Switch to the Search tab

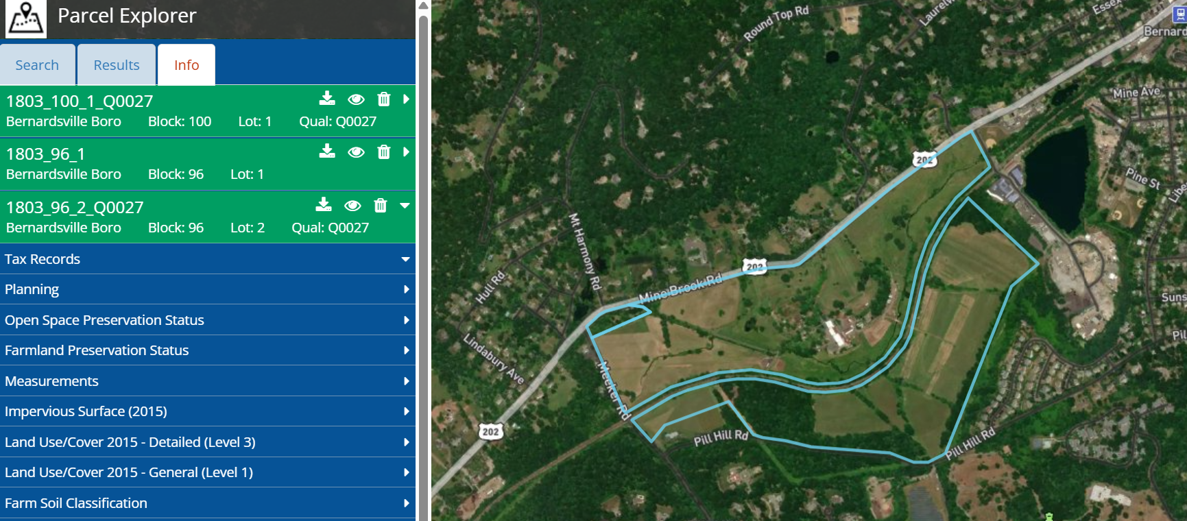tap(37, 65)
